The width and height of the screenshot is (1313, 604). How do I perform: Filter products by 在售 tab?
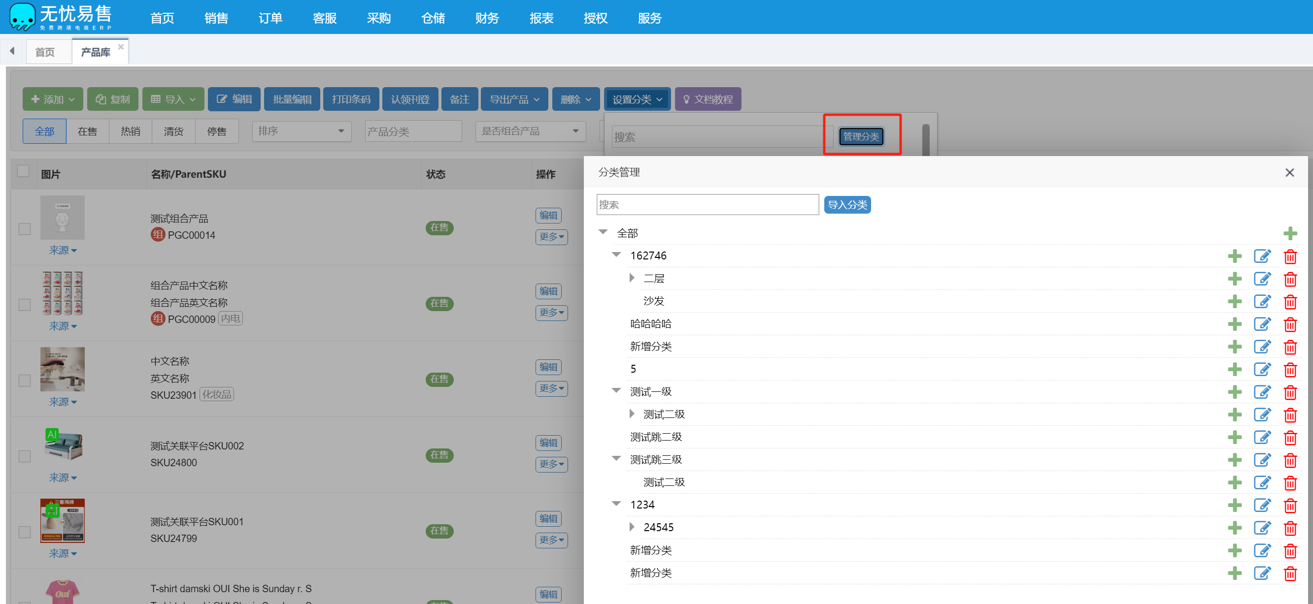[87, 131]
